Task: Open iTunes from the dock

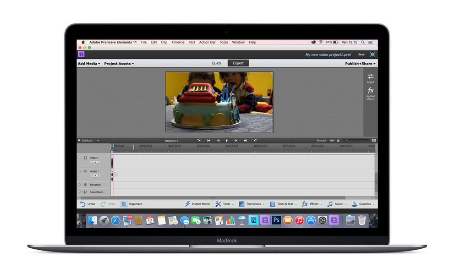Action: pos(299,220)
